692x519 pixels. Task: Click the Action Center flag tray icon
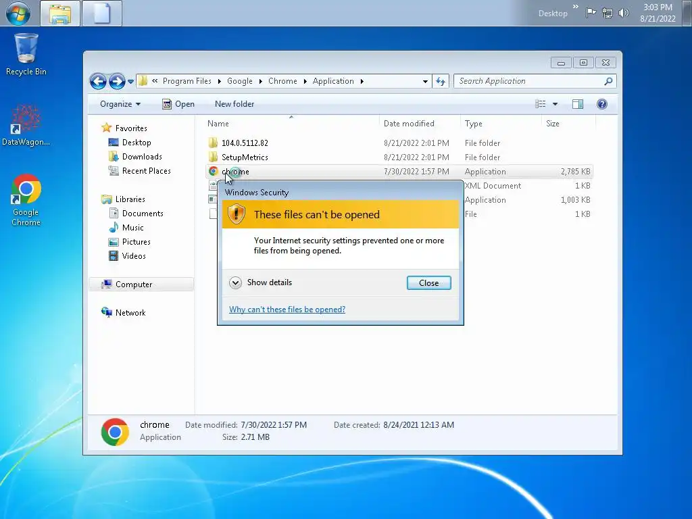point(591,13)
